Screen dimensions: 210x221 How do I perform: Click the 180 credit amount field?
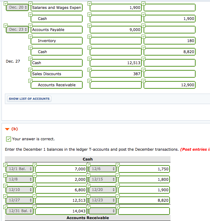170,41
